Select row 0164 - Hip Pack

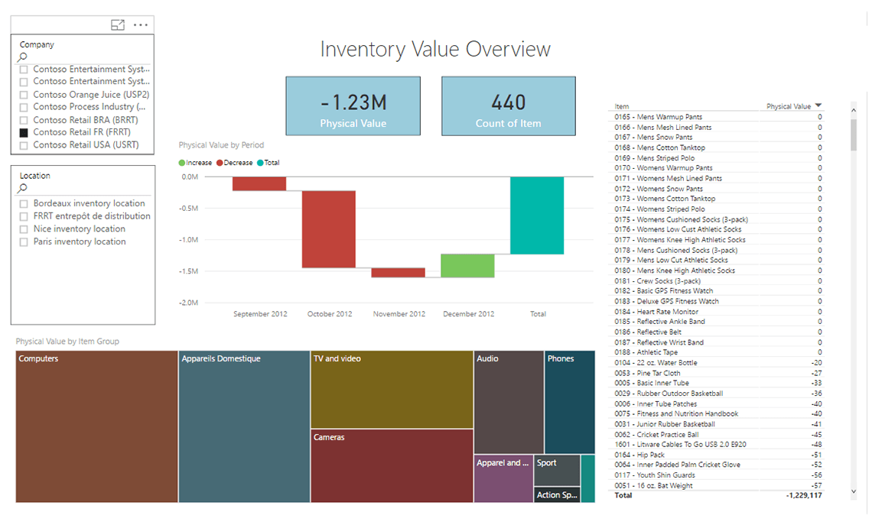tap(715, 455)
